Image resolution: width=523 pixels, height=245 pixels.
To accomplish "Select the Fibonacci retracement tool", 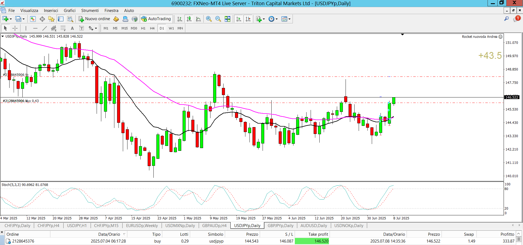I will 63,28.
